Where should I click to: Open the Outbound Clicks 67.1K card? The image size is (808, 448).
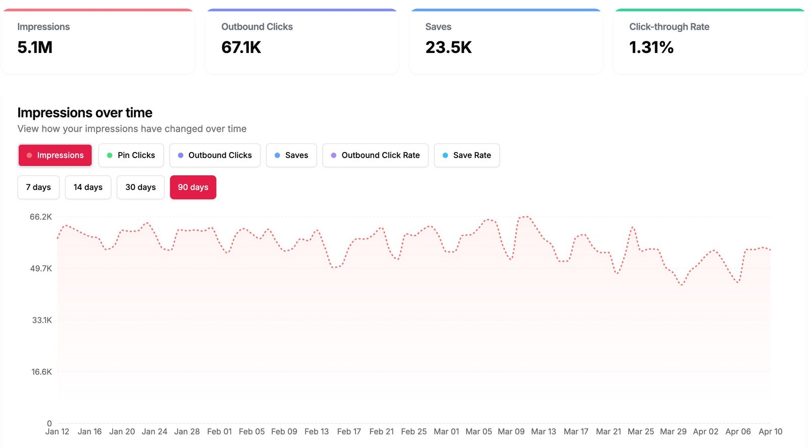(x=302, y=41)
